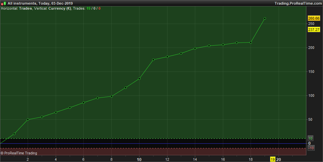323x162 pixels.
Task: Select the data point for trade 2
Action: click(28, 119)
